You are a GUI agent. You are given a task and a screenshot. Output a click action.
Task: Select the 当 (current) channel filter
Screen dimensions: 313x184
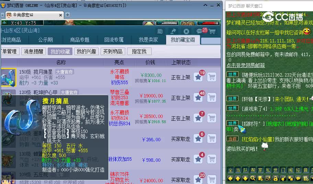[238, 170]
